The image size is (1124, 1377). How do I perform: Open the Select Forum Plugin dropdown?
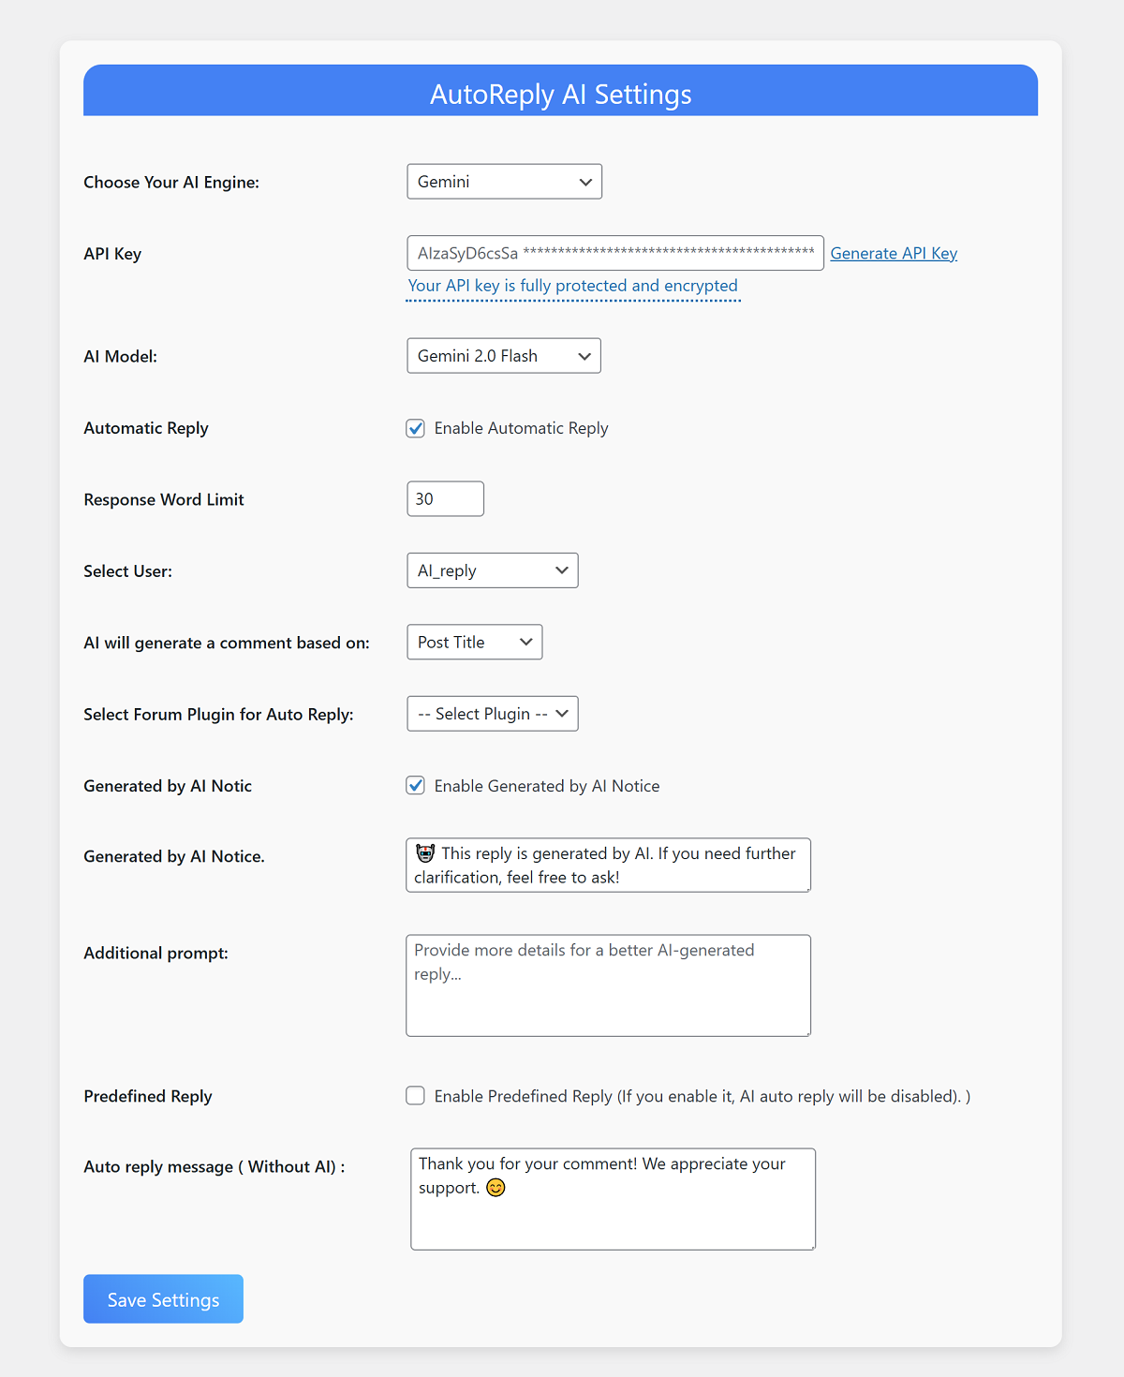(x=492, y=714)
